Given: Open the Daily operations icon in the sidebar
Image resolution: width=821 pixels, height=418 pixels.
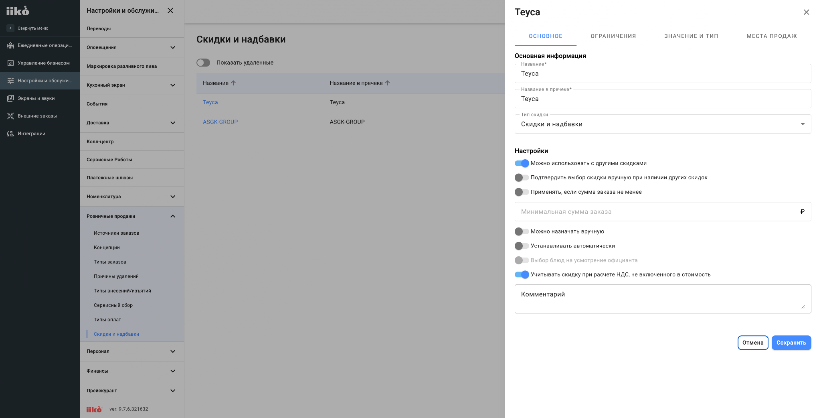Looking at the screenshot, I should [x=10, y=45].
